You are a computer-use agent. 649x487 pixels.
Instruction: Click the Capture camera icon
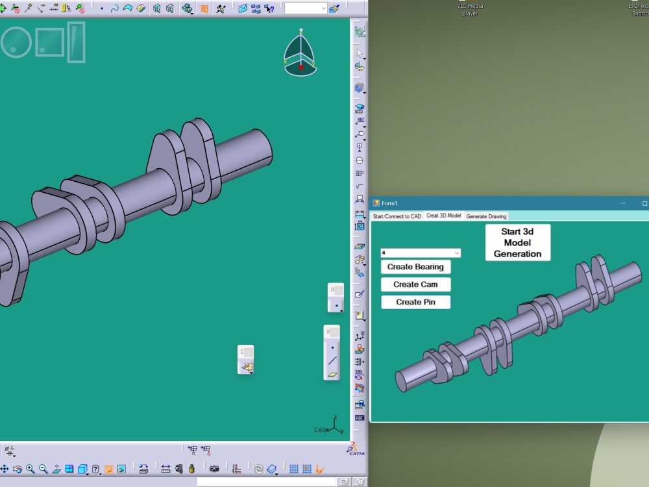click(214, 469)
